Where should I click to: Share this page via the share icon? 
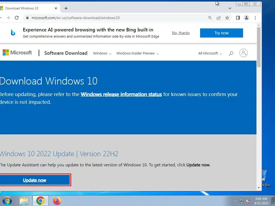(219, 18)
